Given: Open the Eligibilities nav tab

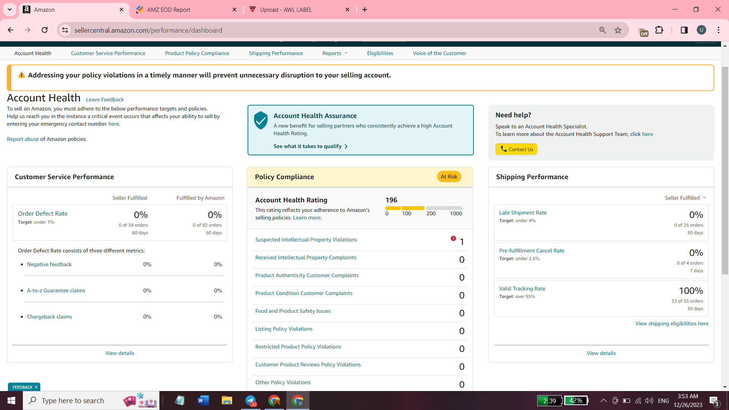Looking at the screenshot, I should [x=380, y=53].
